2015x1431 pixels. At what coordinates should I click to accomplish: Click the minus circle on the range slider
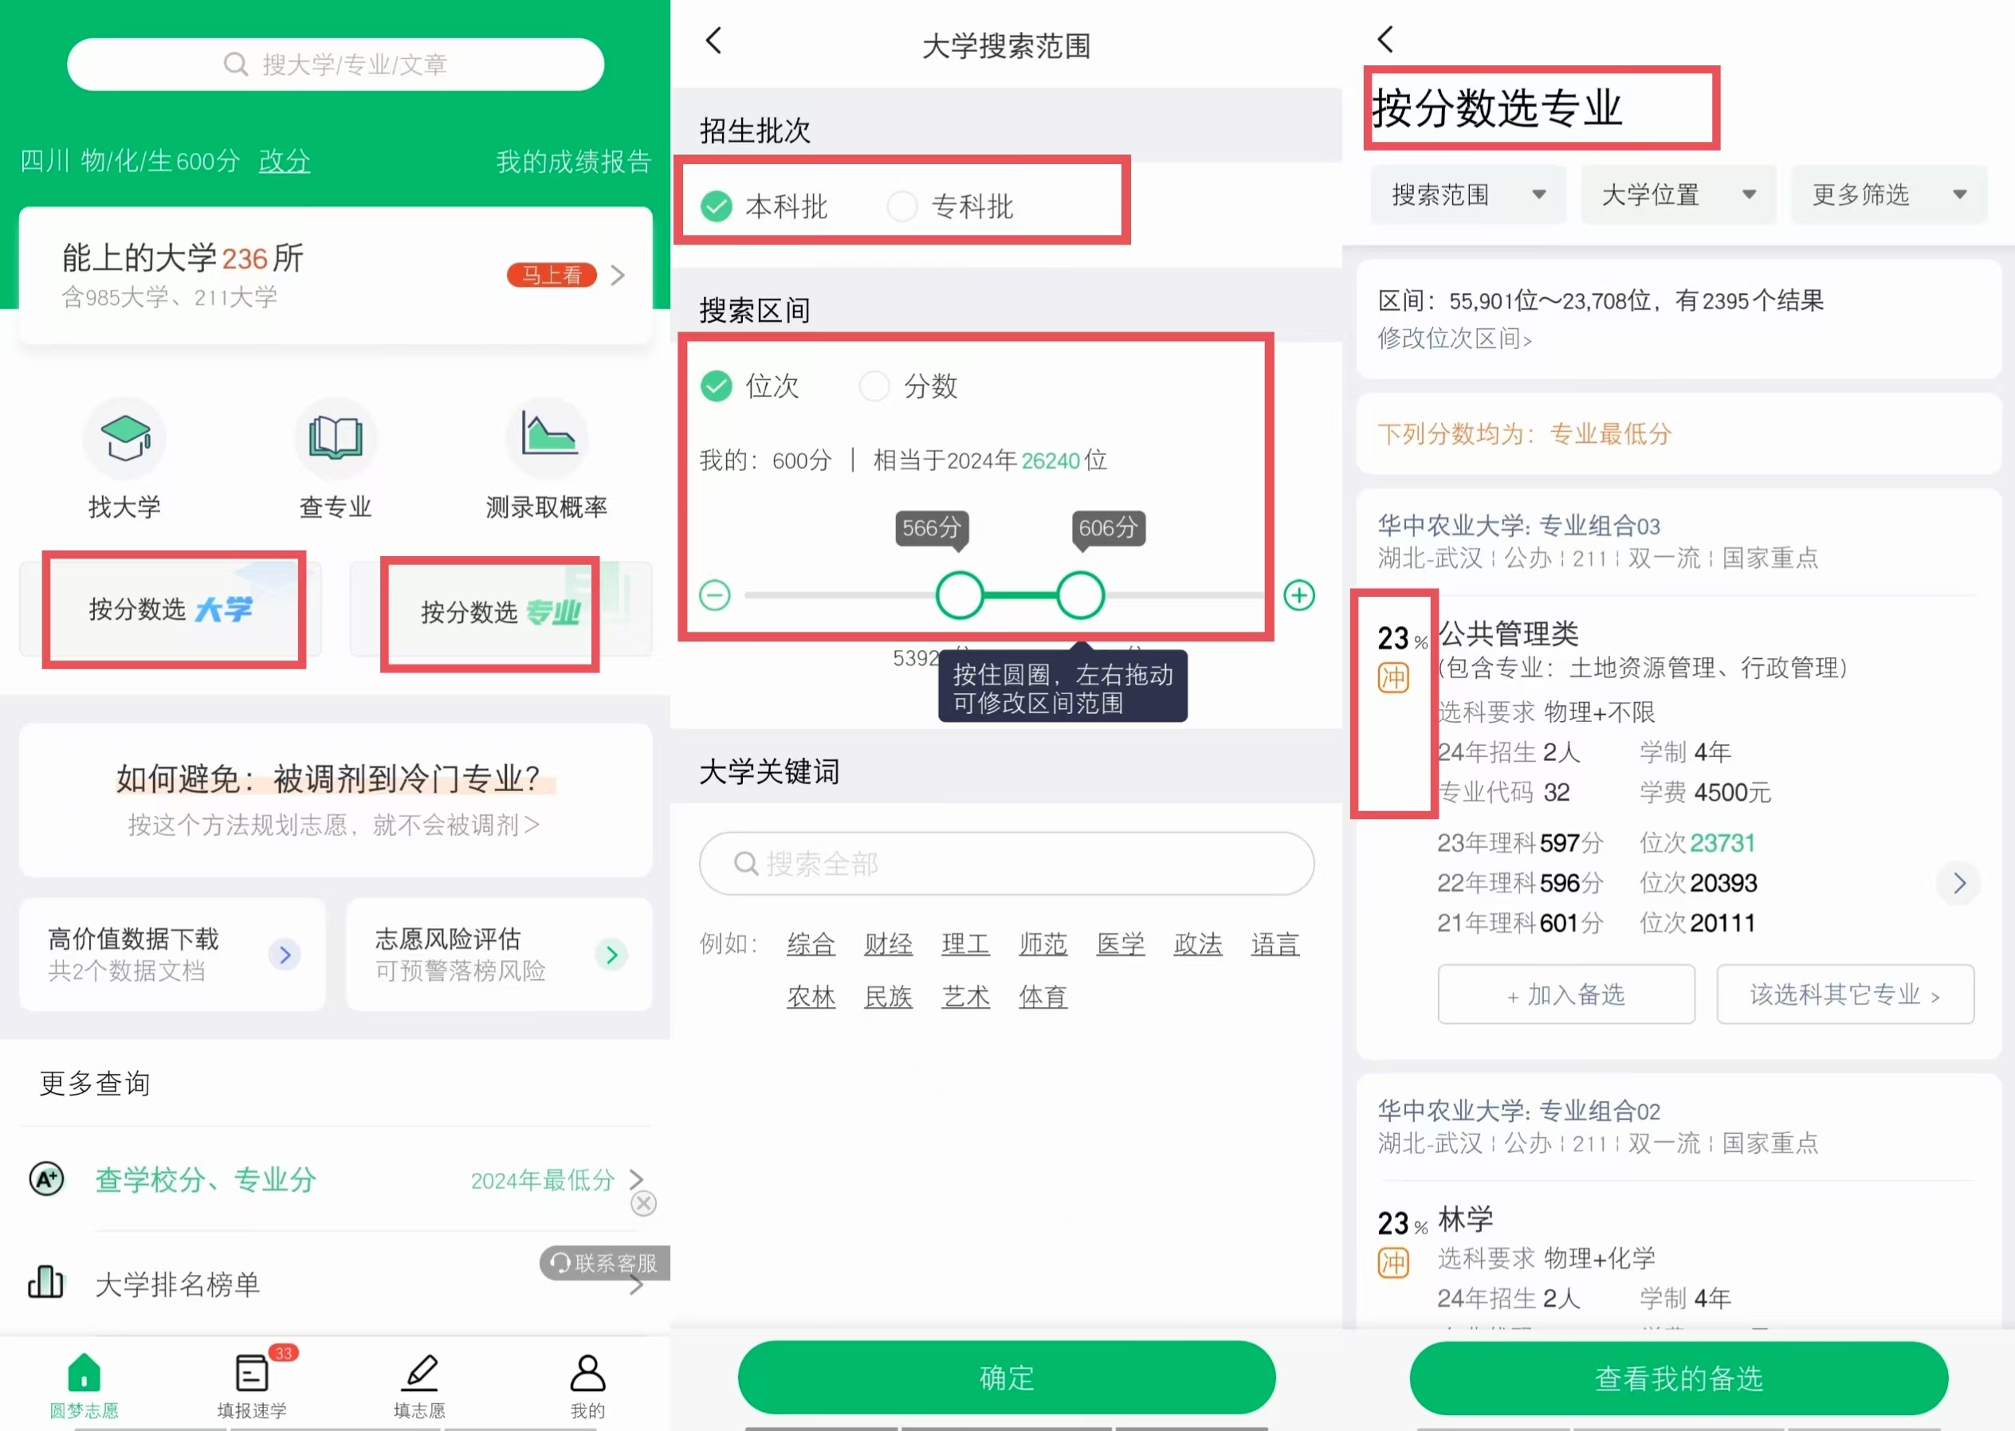coord(715,596)
